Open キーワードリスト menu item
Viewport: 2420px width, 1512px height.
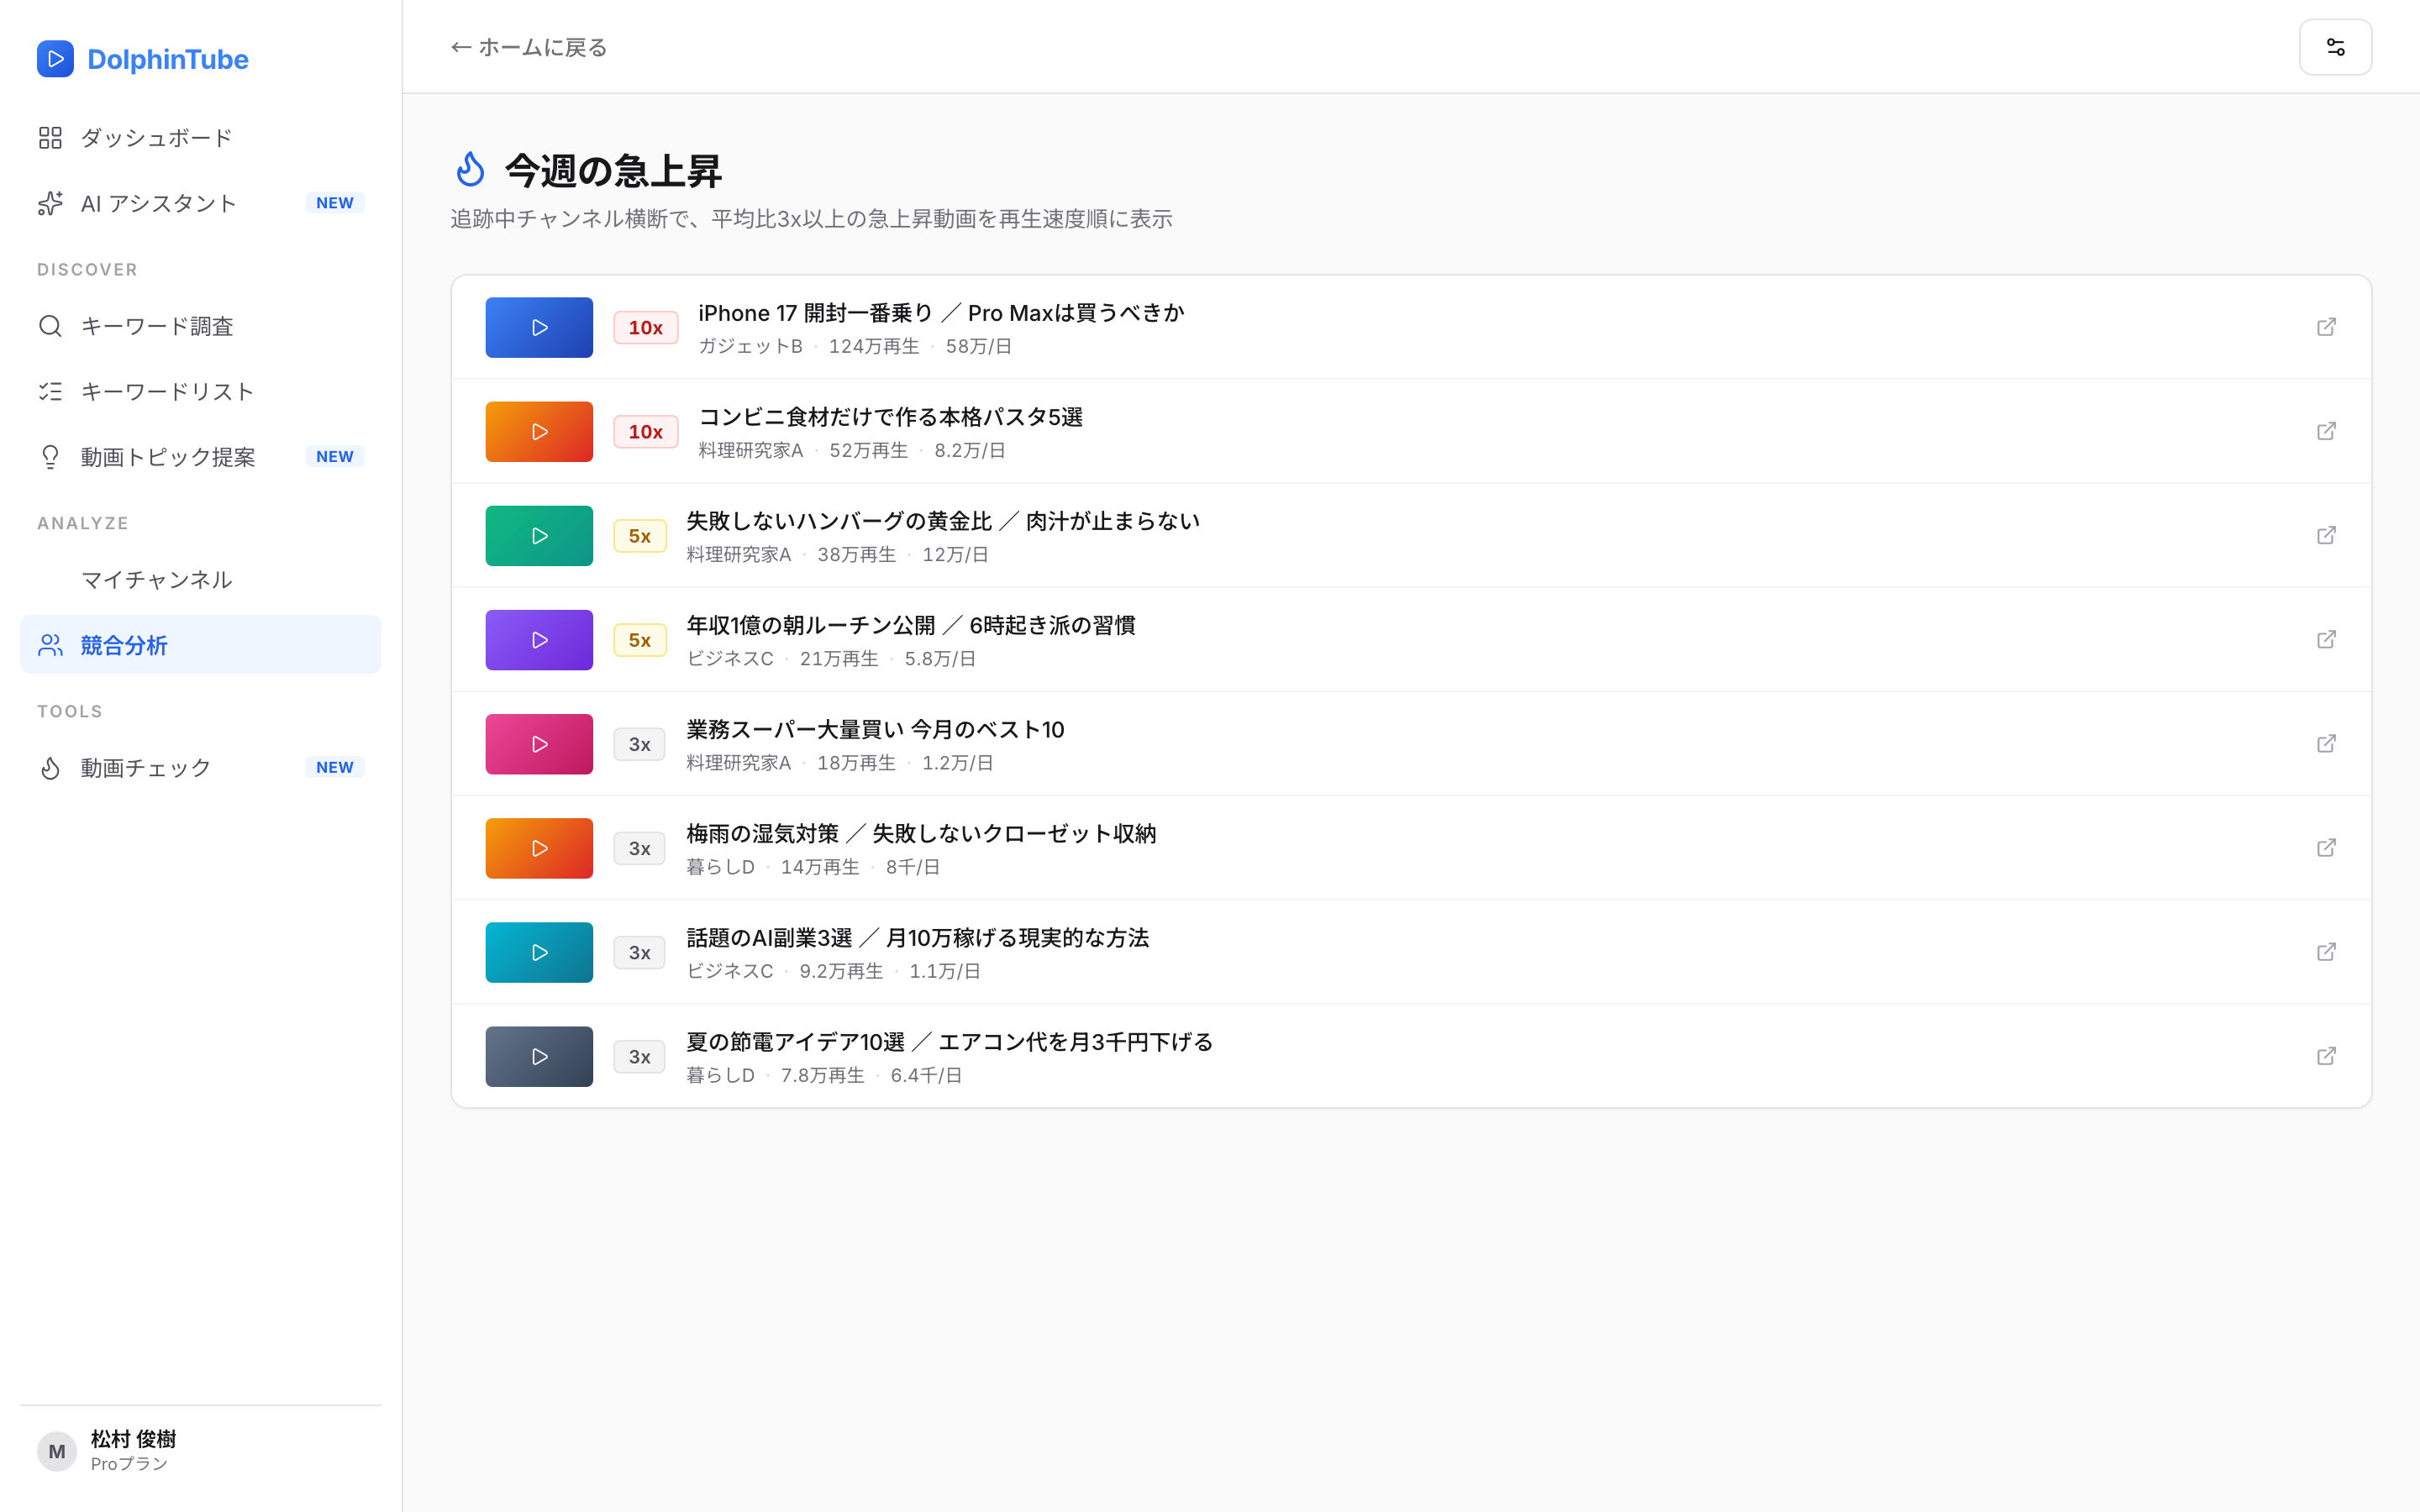point(200,391)
